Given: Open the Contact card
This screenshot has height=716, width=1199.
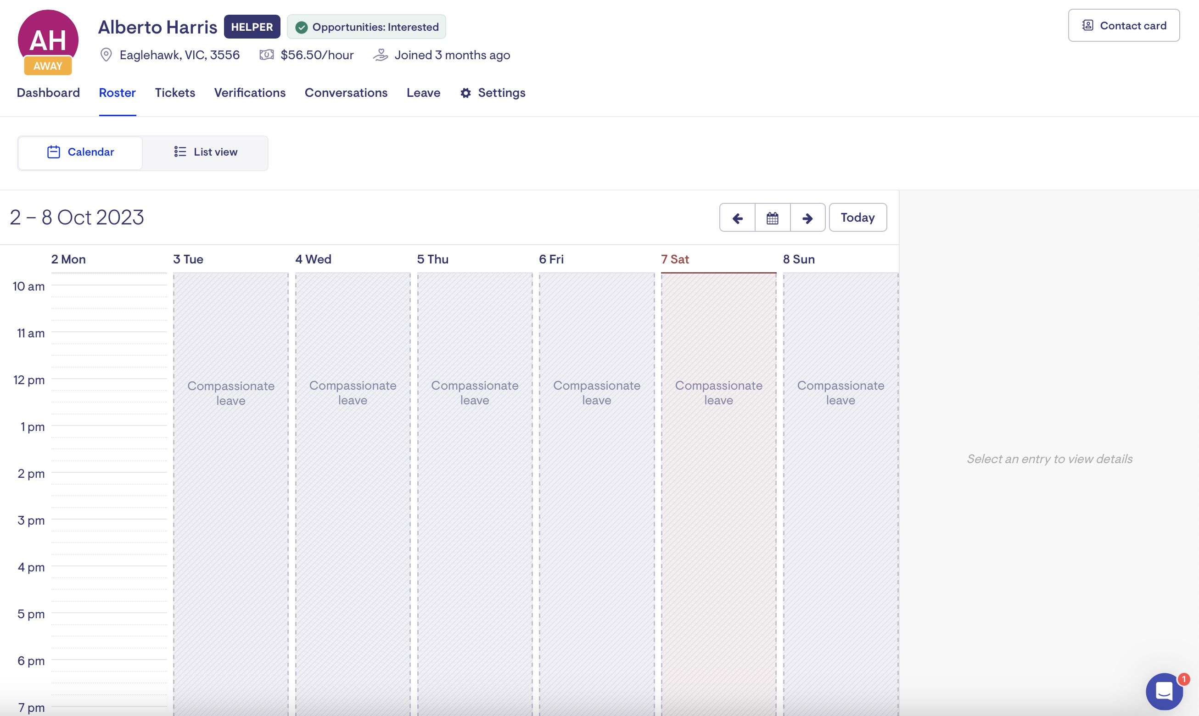Looking at the screenshot, I should [1123, 26].
